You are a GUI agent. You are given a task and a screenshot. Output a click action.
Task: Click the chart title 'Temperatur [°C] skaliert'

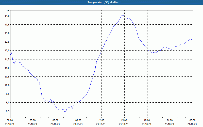104,2
